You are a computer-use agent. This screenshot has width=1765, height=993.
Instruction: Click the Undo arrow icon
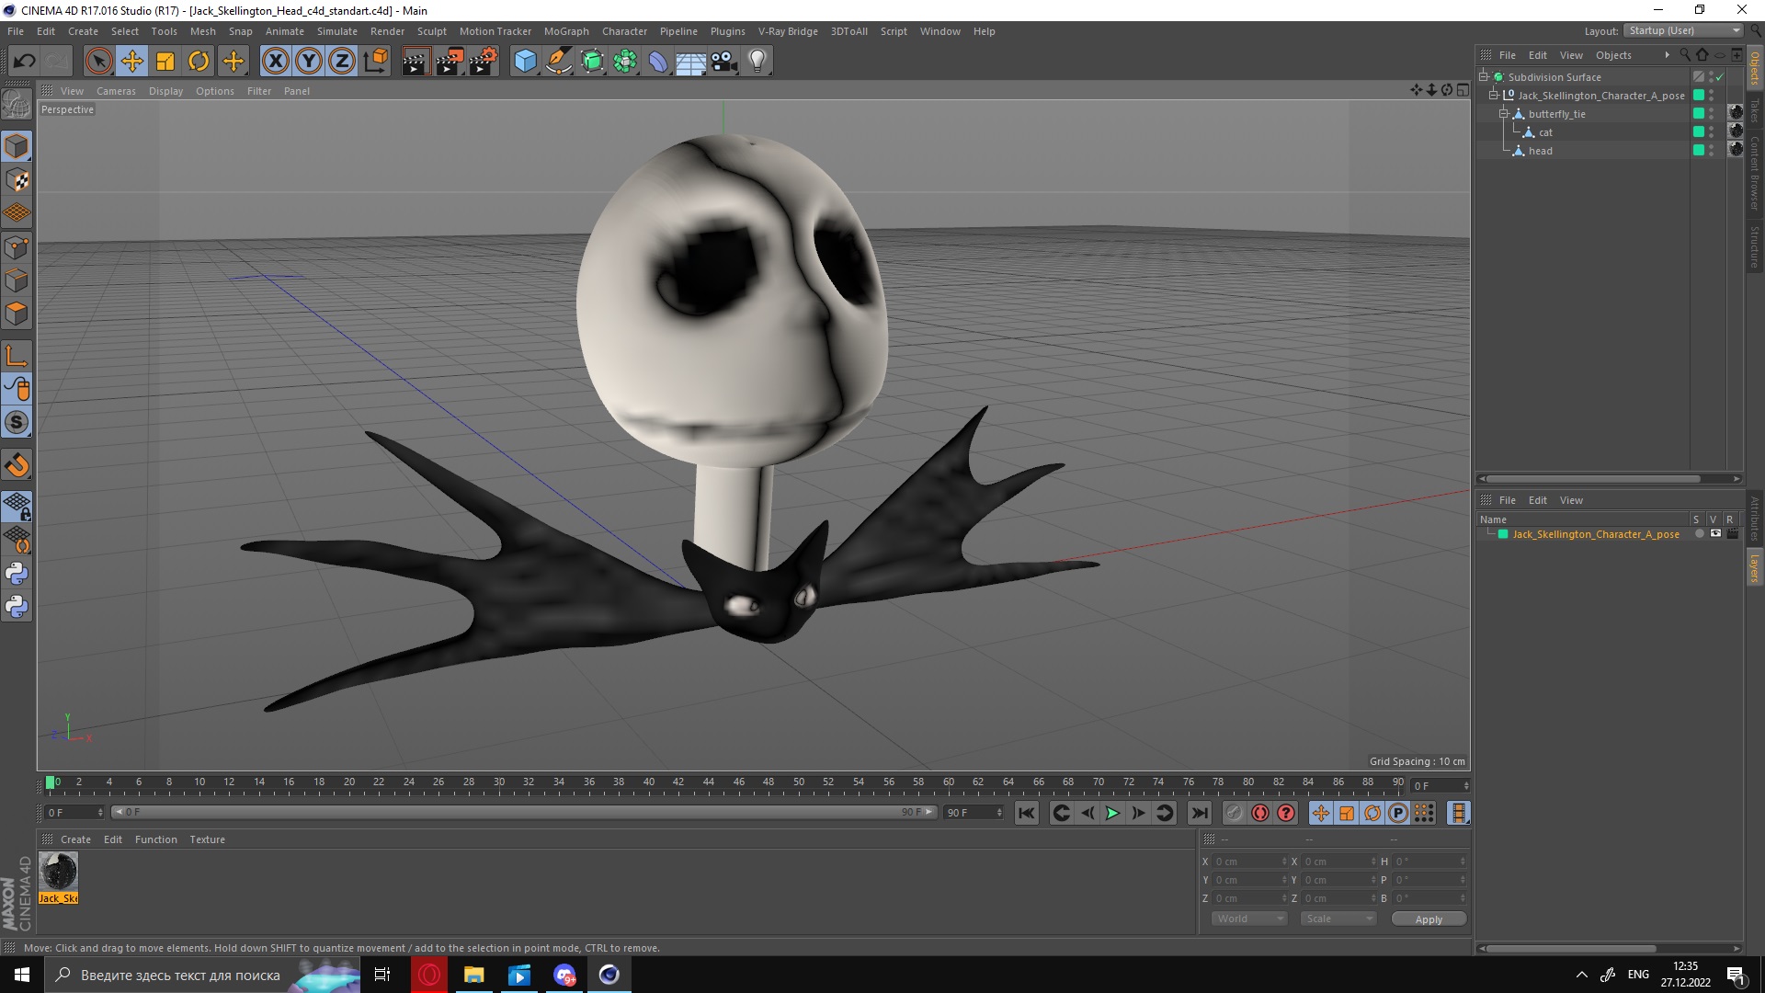pyautogui.click(x=25, y=62)
